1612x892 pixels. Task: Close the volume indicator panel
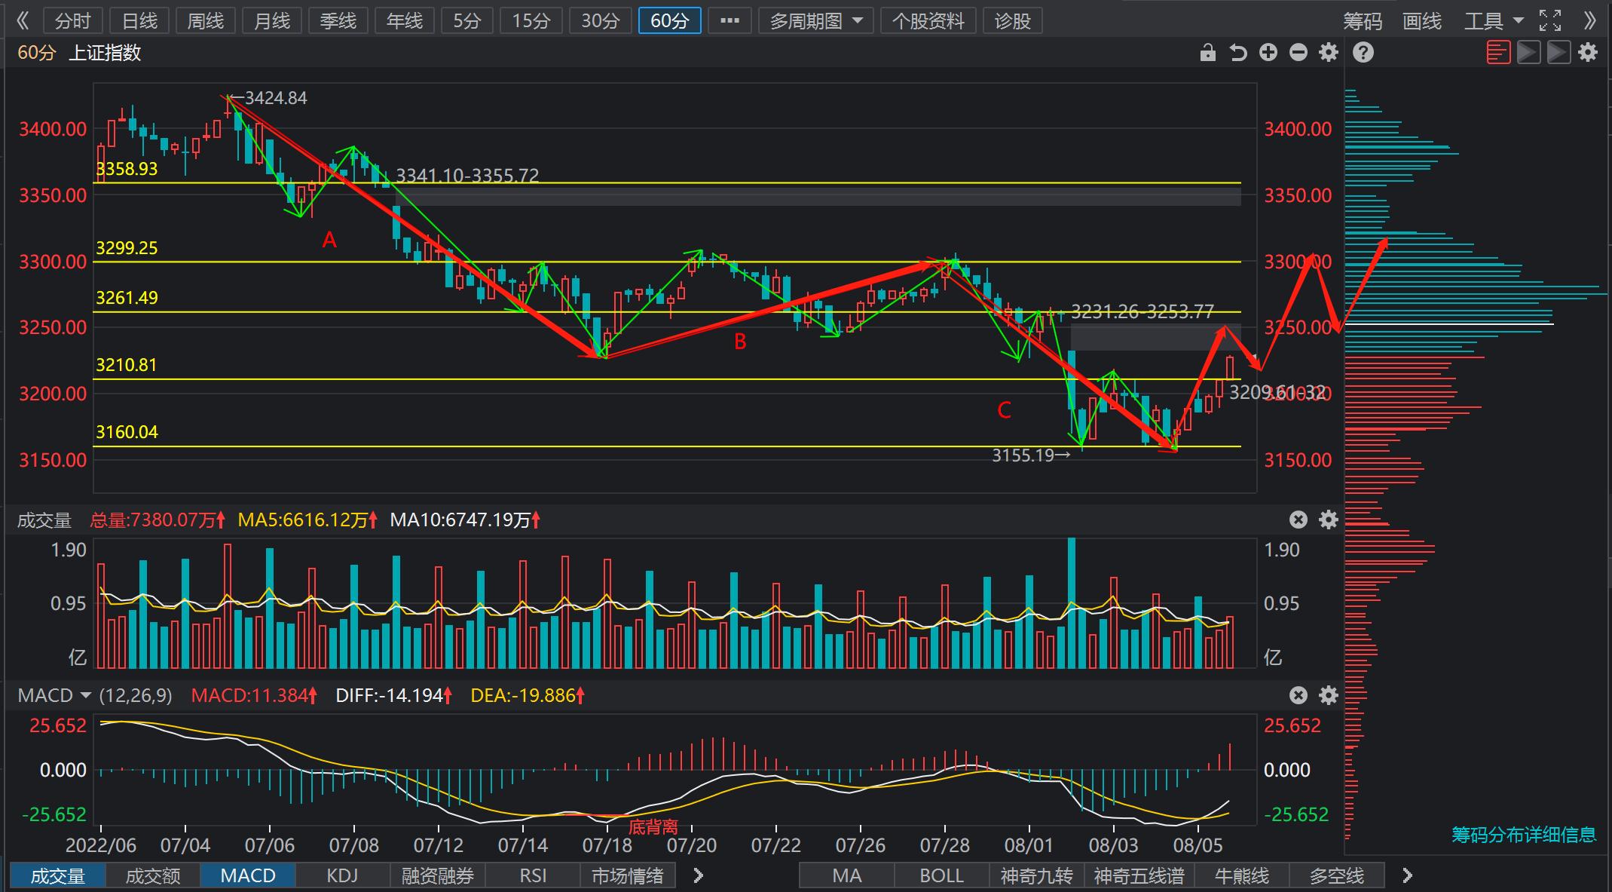click(1298, 520)
